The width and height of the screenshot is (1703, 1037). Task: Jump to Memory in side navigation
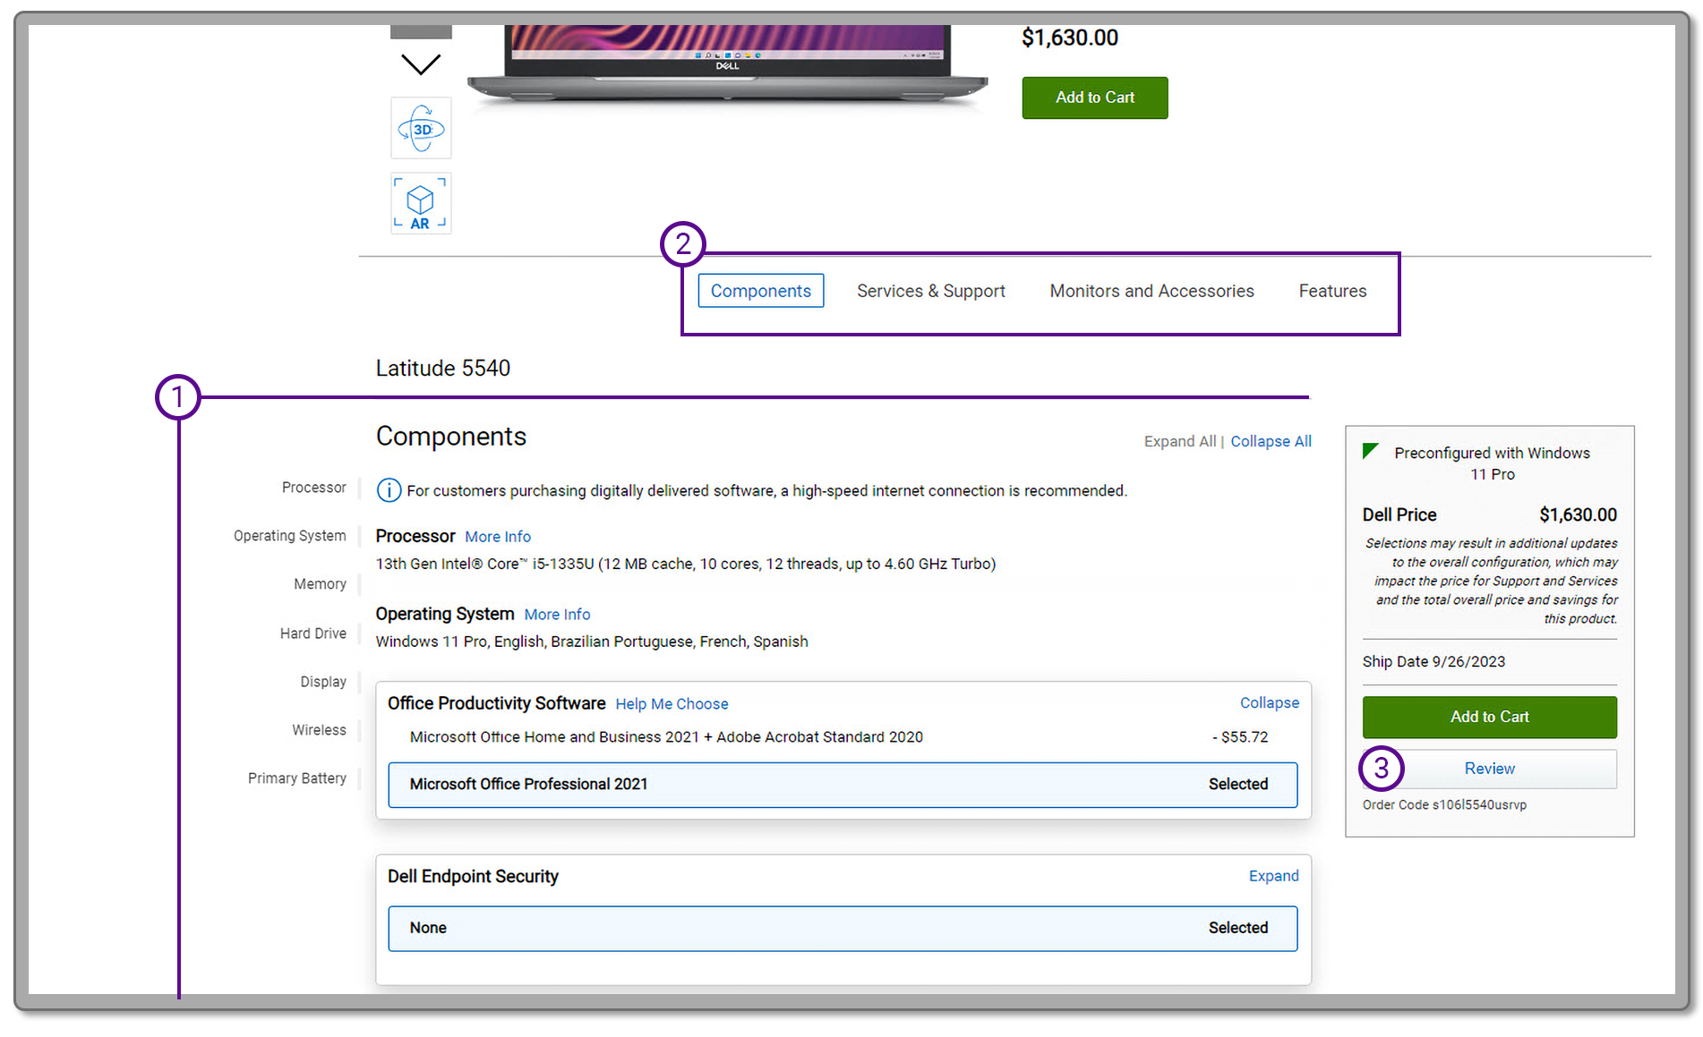[x=320, y=584]
